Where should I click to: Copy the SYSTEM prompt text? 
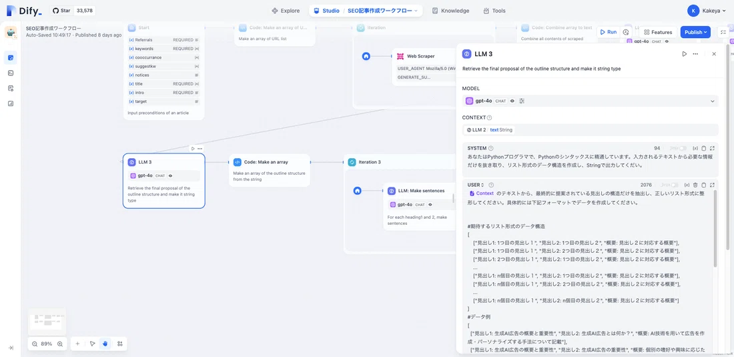click(703, 148)
